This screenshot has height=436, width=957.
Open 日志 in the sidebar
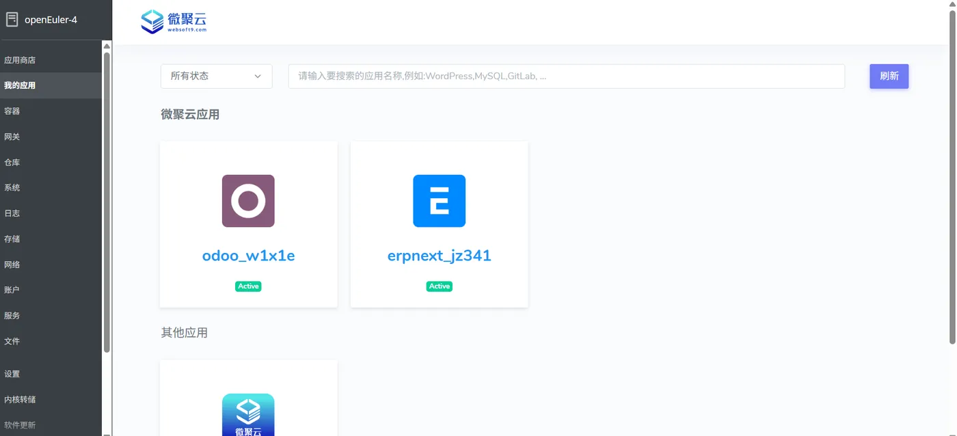point(51,213)
